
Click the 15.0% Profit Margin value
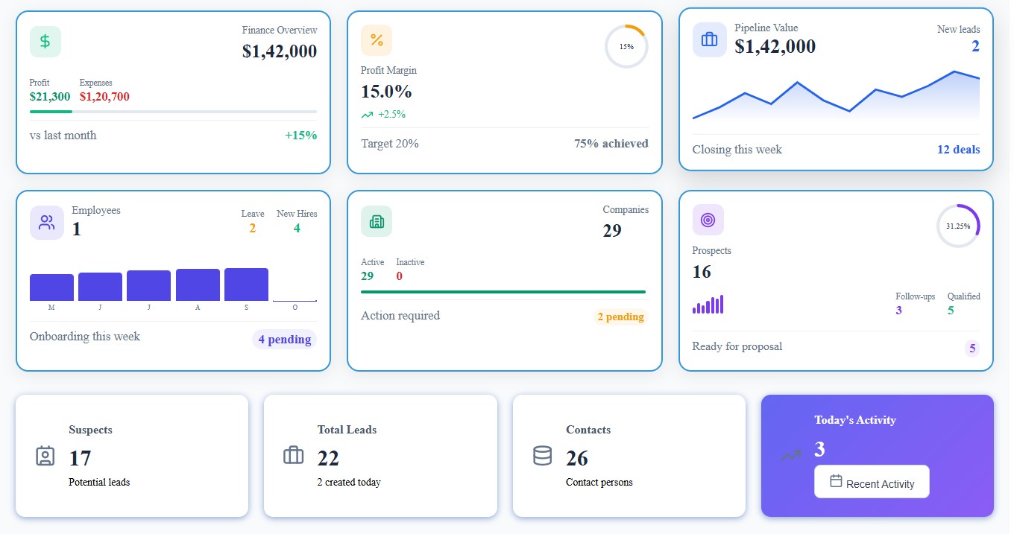(x=386, y=92)
